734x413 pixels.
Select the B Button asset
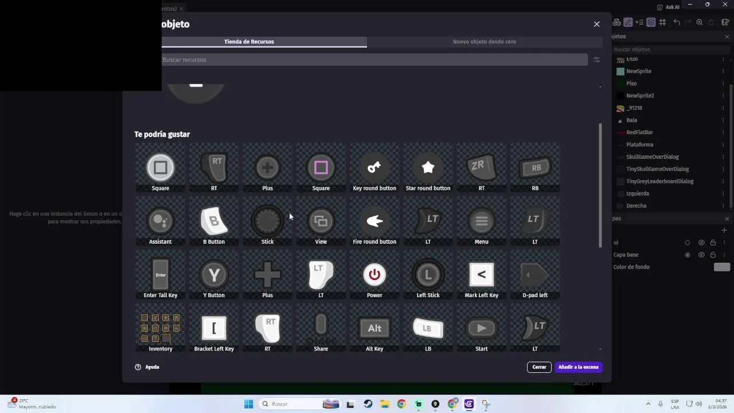click(x=214, y=221)
